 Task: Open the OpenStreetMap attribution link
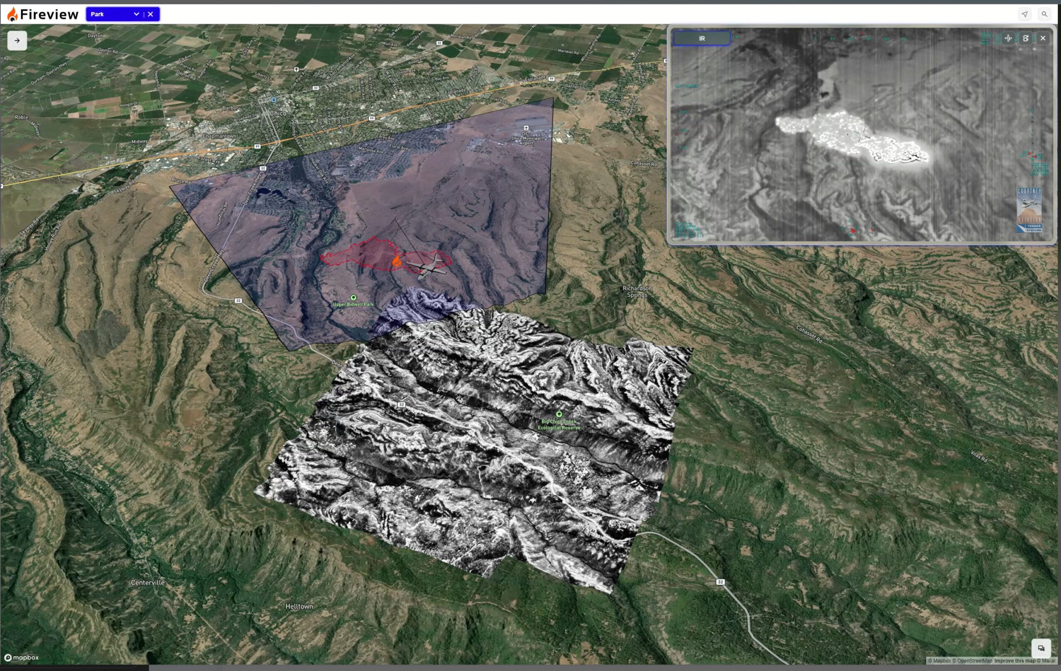[x=974, y=660]
